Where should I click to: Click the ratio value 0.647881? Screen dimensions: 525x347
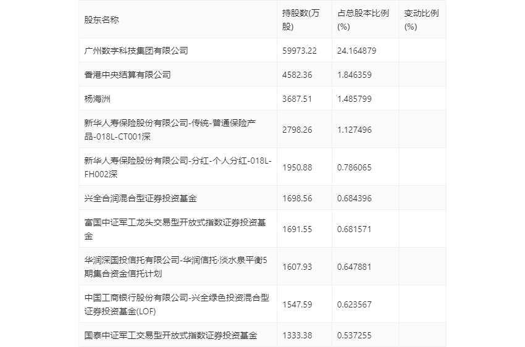[x=355, y=267]
